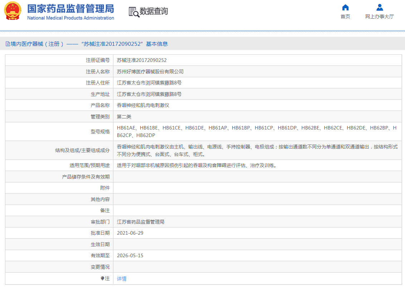The height and width of the screenshot is (288, 405).
Task: Open the 数据查询 data query magnifier icon
Action: coord(133,12)
